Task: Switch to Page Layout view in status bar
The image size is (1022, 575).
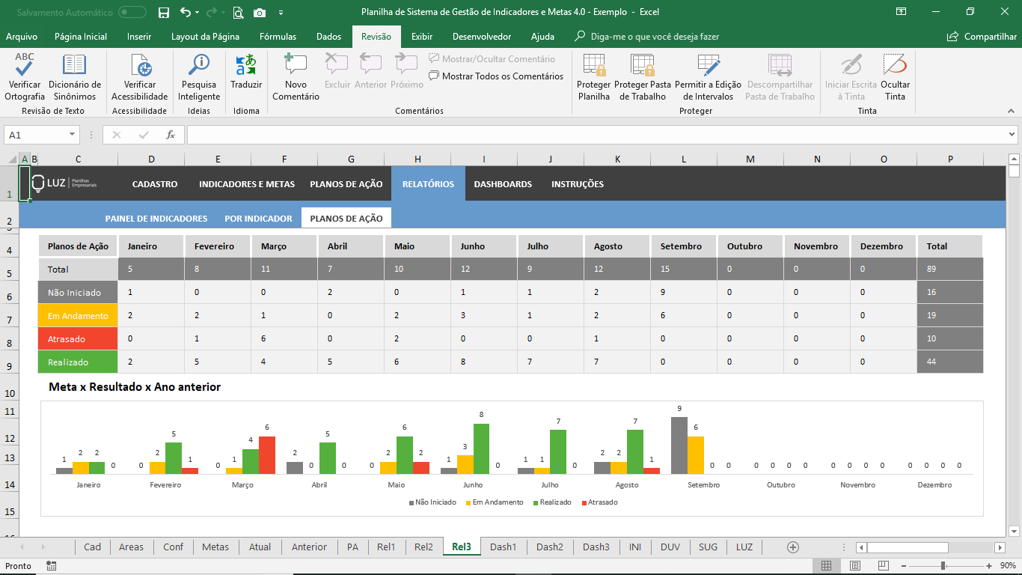Action: (x=854, y=566)
